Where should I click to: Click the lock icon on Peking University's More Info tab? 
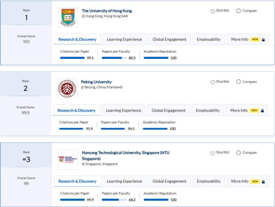click(262, 111)
